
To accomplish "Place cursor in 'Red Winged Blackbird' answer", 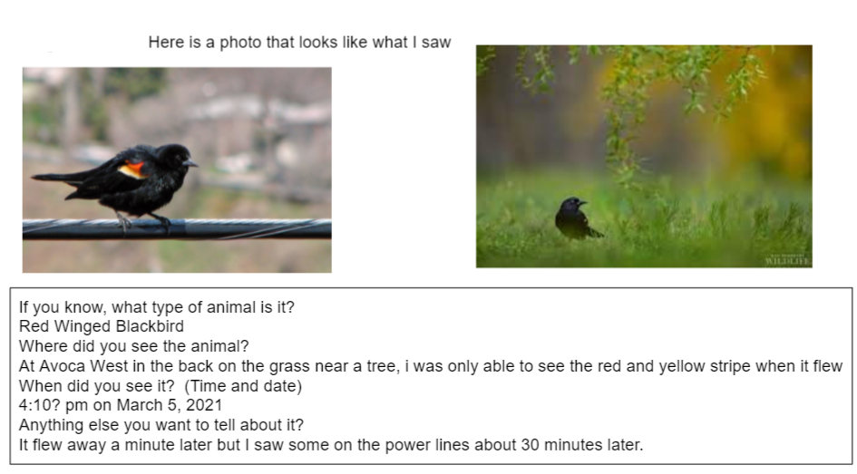I will click(x=101, y=326).
